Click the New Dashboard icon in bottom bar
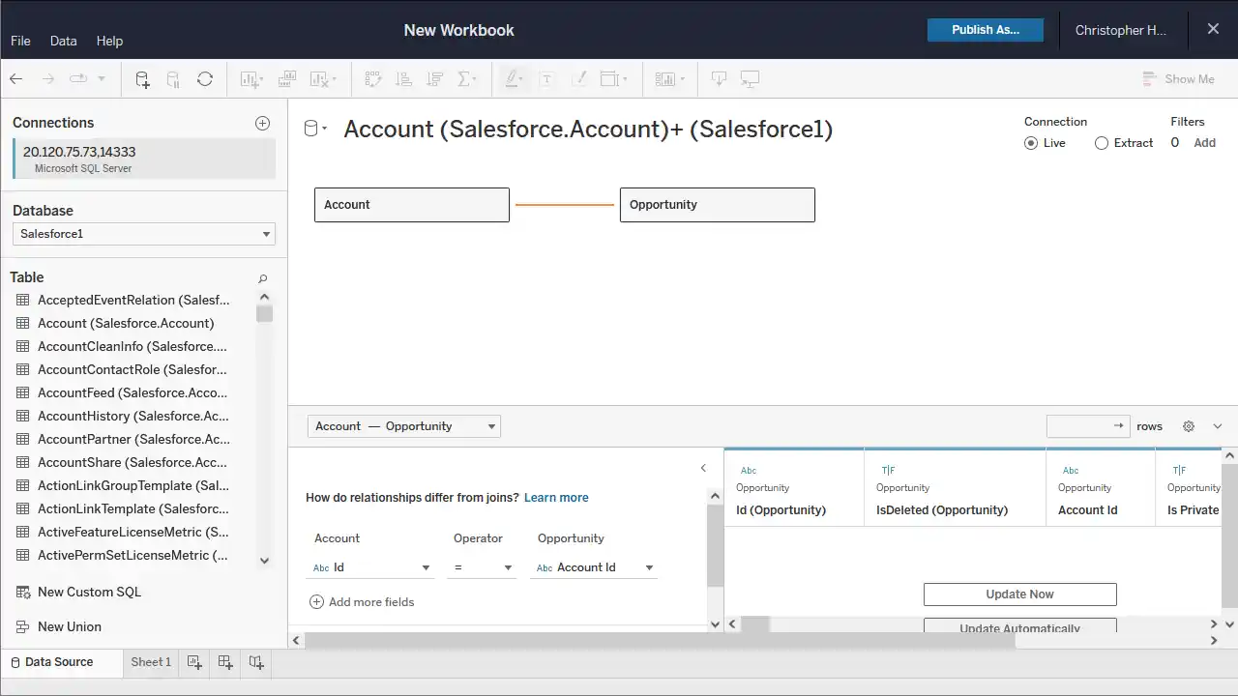Image resolution: width=1238 pixels, height=696 pixels. pyautogui.click(x=225, y=662)
